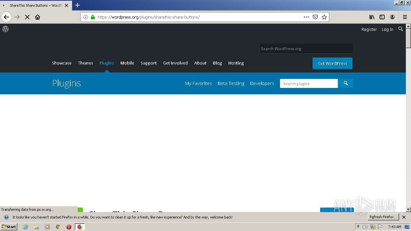Launch Chrome from the taskbar
The width and height of the screenshot is (411, 231).
[x=58, y=227]
